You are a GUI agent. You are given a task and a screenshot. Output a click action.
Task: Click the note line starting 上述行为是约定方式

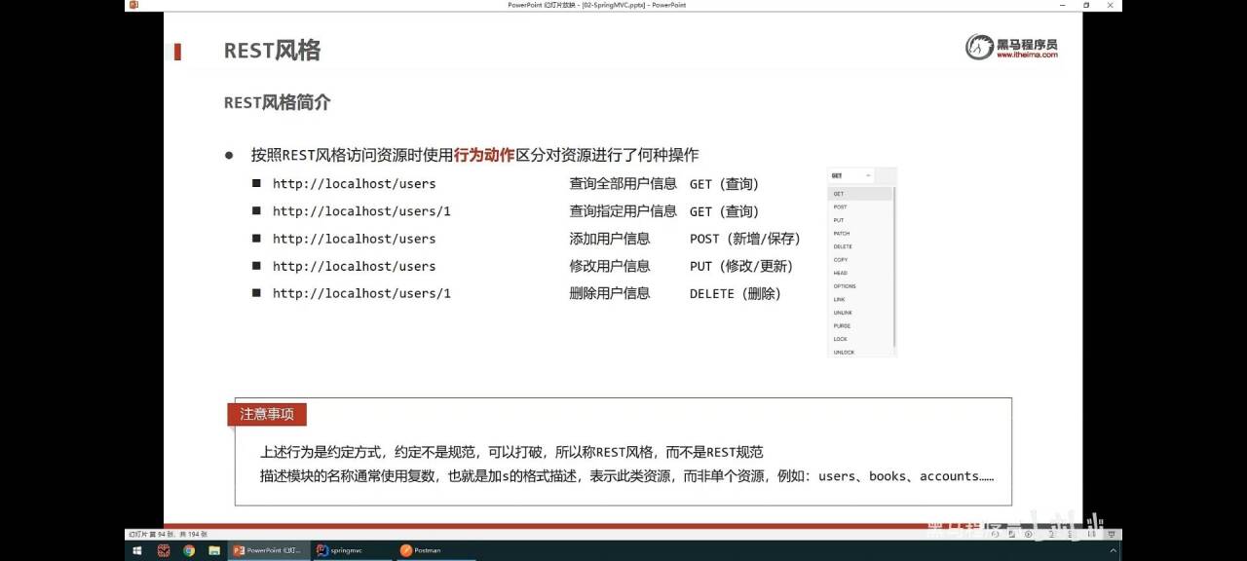pyautogui.click(x=511, y=453)
